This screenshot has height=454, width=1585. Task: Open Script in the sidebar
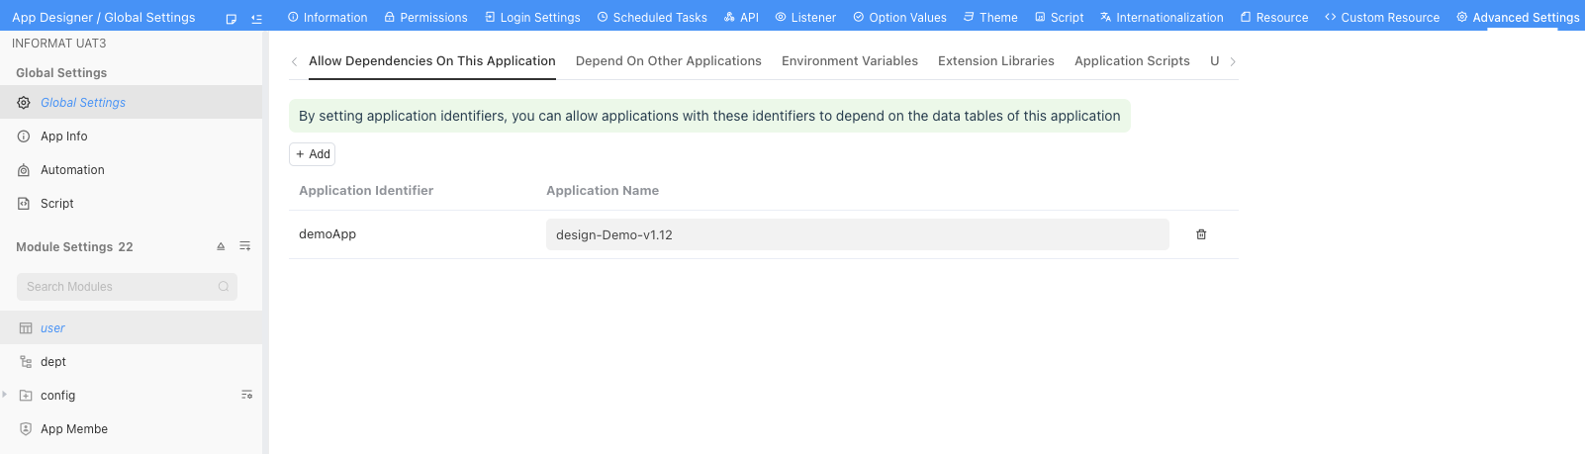[x=131, y=204]
